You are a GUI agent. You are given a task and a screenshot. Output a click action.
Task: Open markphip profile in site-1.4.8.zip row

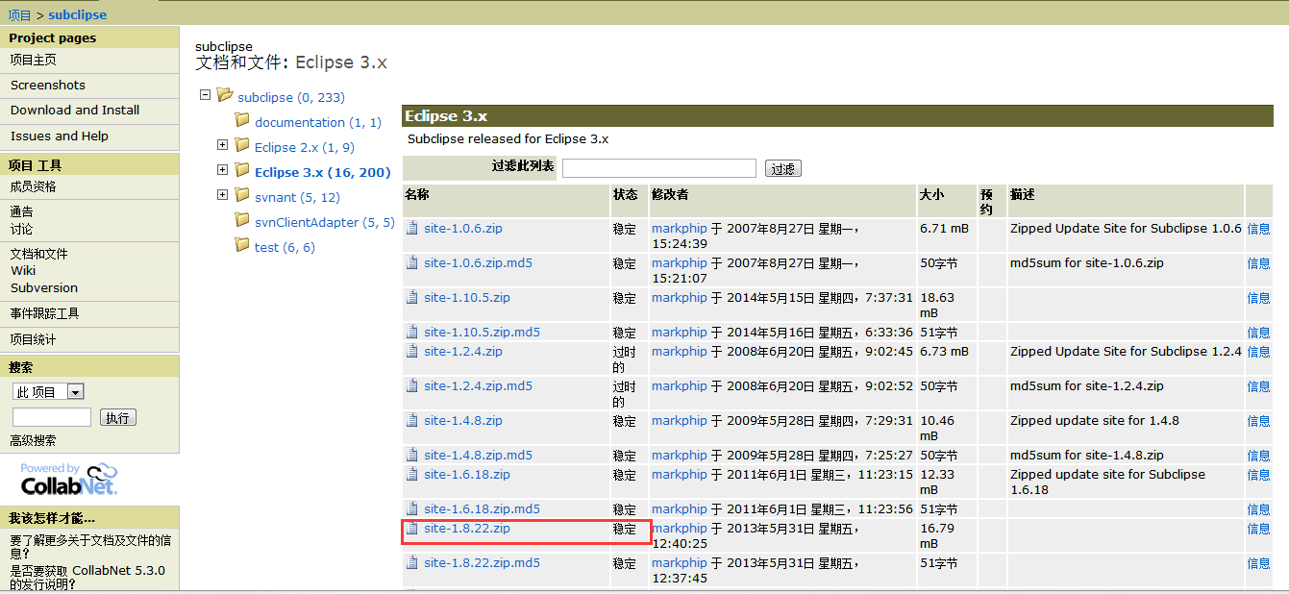(x=680, y=421)
